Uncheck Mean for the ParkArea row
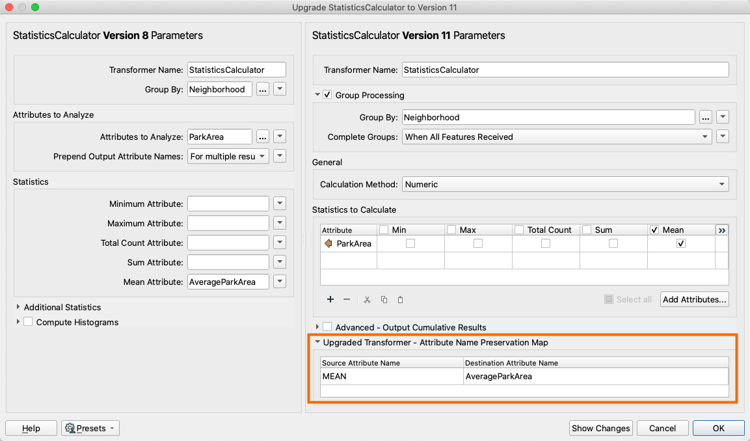Image resolution: width=750 pixels, height=441 pixels. pyautogui.click(x=680, y=243)
